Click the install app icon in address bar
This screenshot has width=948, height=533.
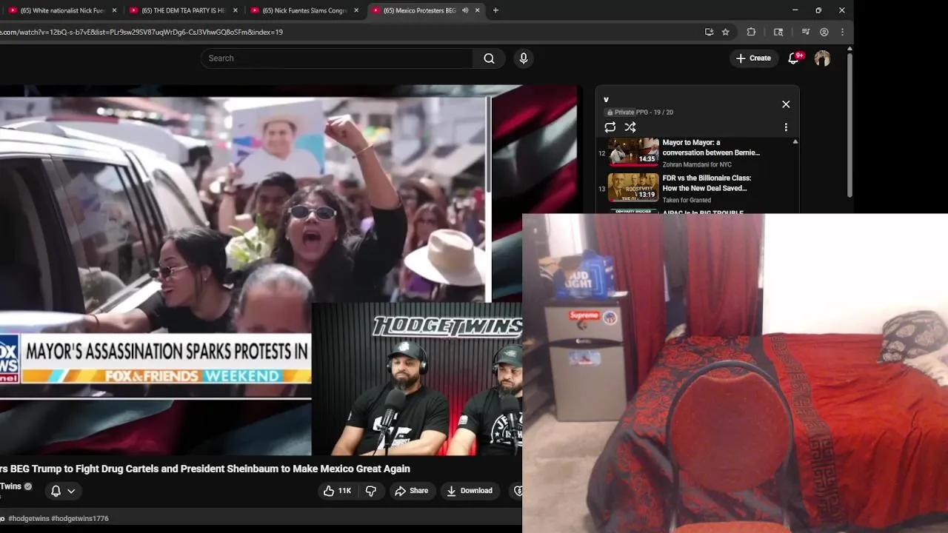pyautogui.click(x=709, y=32)
